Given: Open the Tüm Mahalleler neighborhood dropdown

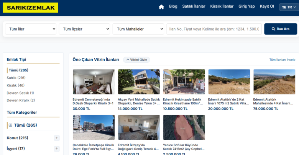Looking at the screenshot, I should [x=138, y=29].
